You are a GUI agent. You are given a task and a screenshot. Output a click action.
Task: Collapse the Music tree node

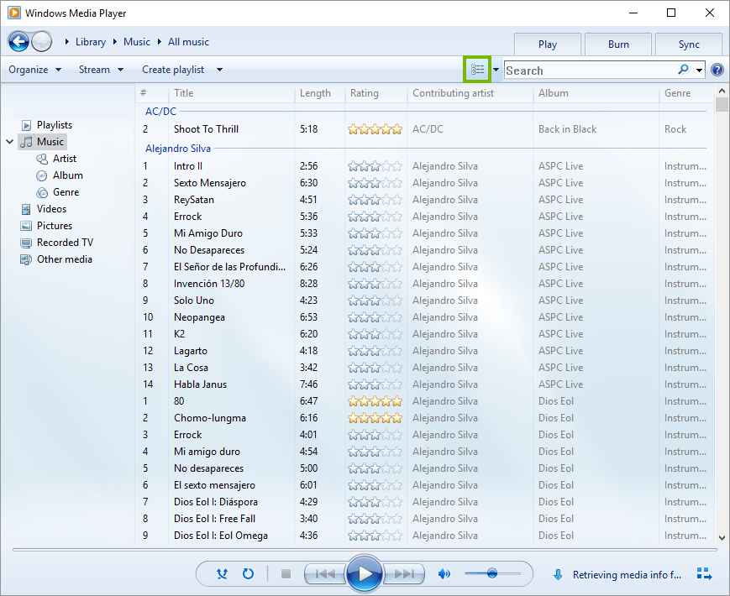pyautogui.click(x=9, y=141)
